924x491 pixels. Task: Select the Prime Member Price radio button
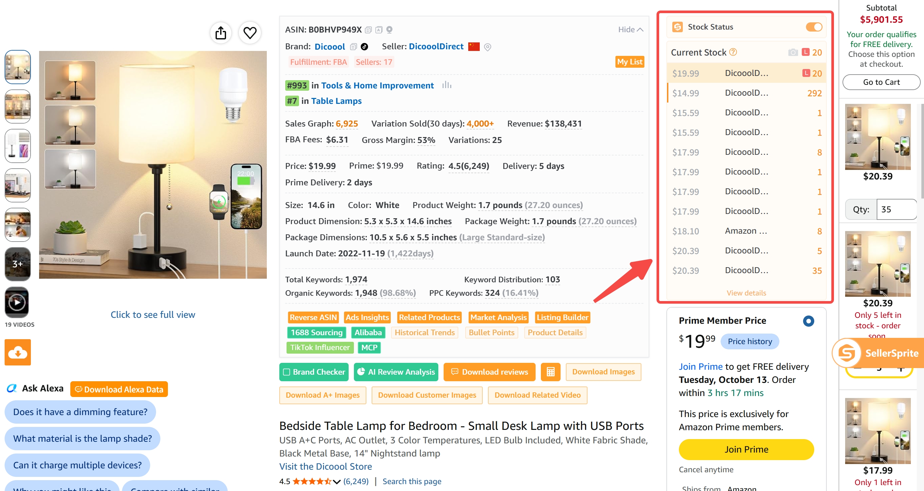click(x=808, y=321)
